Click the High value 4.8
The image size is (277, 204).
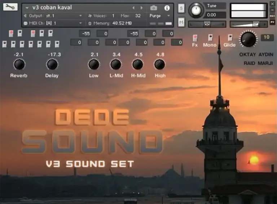coord(160,54)
